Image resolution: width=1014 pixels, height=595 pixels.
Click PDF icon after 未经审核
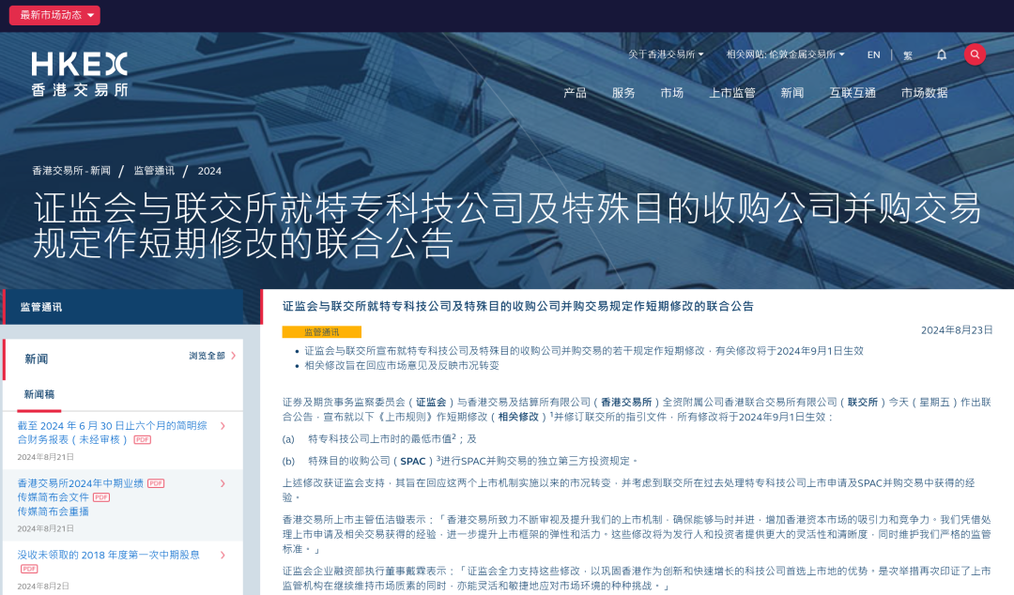(143, 440)
